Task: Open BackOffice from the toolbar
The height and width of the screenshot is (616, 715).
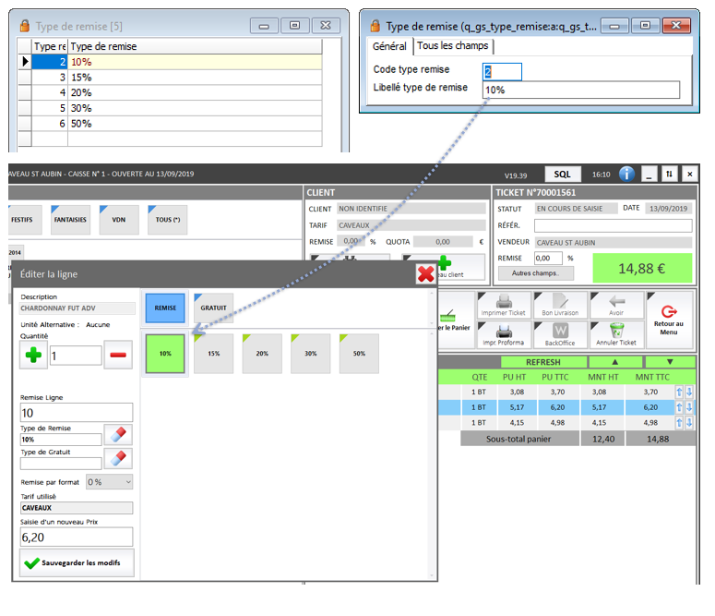Action: [x=560, y=333]
